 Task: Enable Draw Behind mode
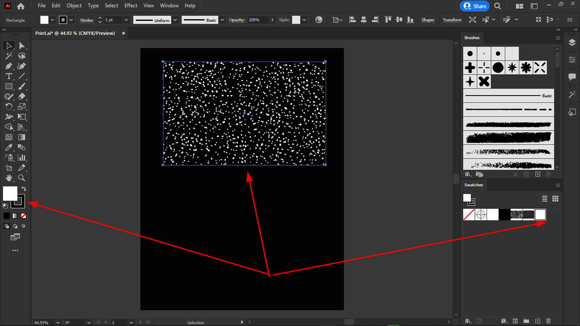tap(15, 226)
